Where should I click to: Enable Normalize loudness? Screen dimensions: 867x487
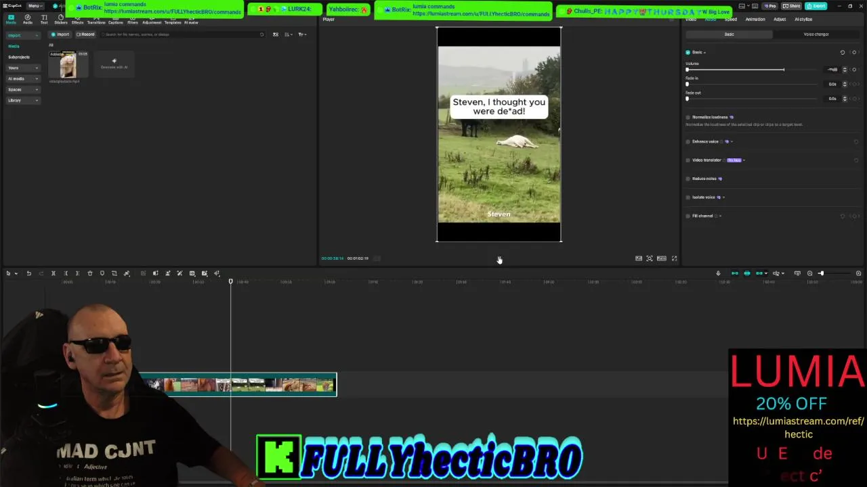click(x=688, y=117)
